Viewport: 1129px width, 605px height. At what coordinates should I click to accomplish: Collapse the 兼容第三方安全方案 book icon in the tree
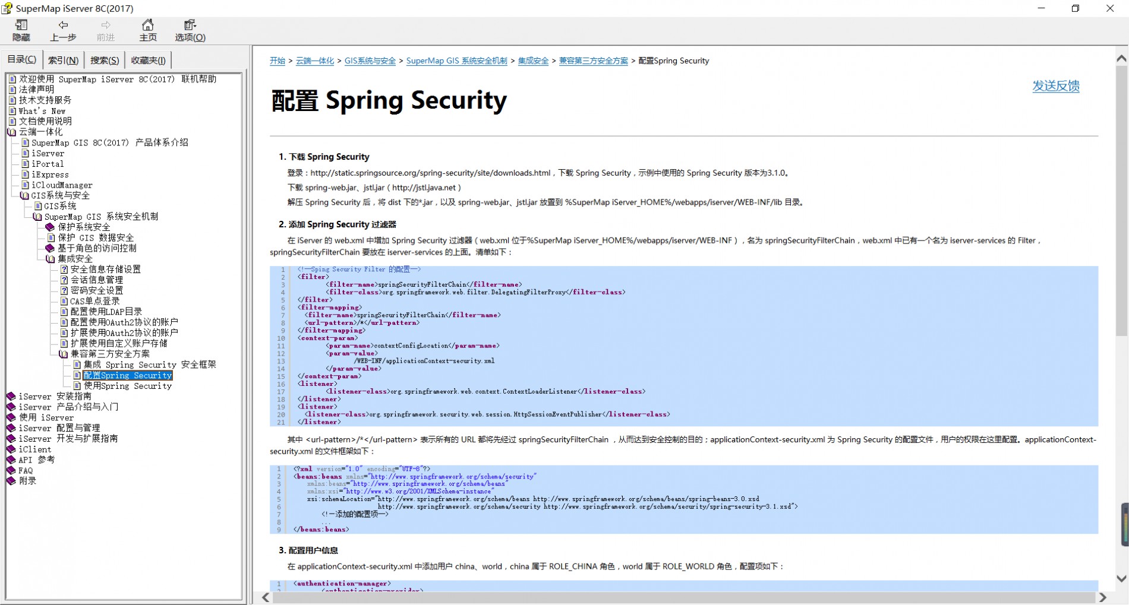[x=64, y=354]
